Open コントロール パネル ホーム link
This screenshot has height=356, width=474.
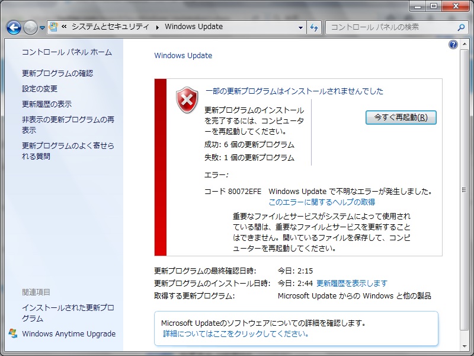tap(67, 52)
